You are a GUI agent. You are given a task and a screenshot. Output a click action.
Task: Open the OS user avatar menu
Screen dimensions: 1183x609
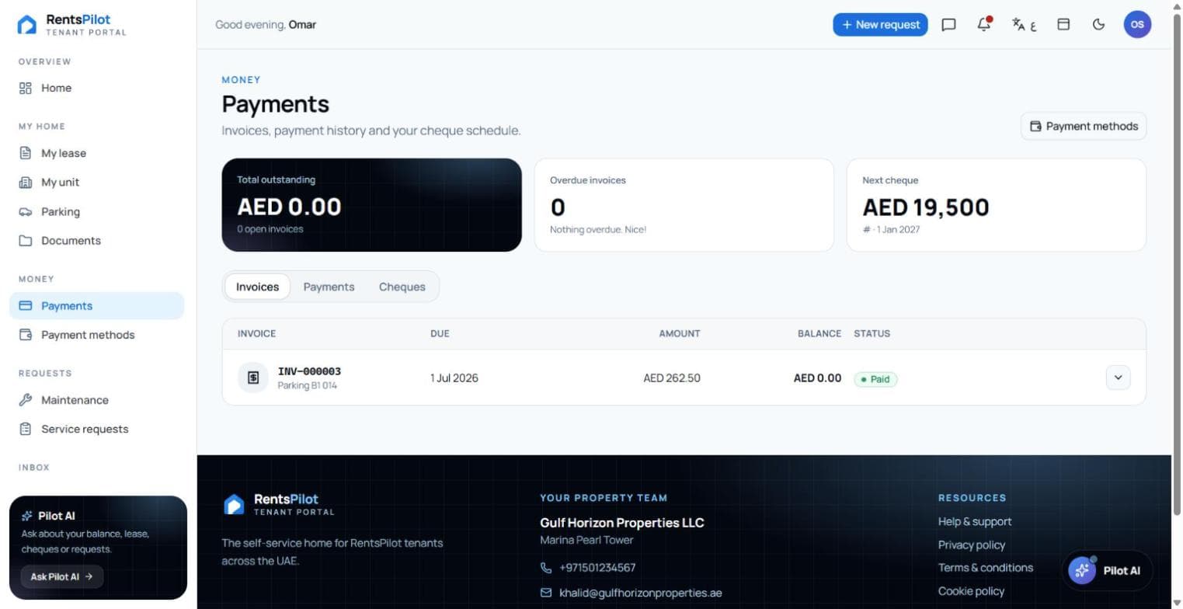pyautogui.click(x=1137, y=25)
